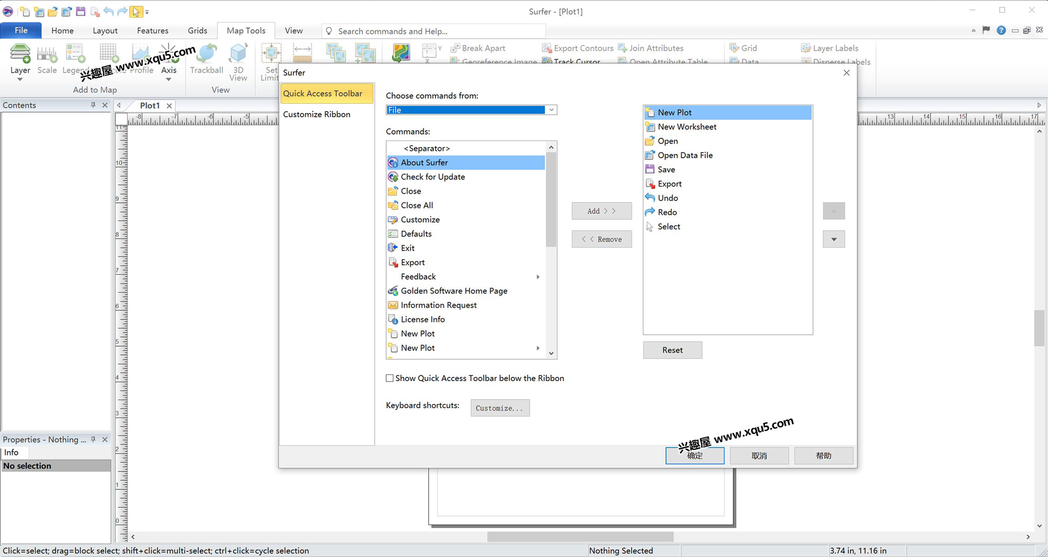Close the Plot1 document tab

pyautogui.click(x=169, y=105)
